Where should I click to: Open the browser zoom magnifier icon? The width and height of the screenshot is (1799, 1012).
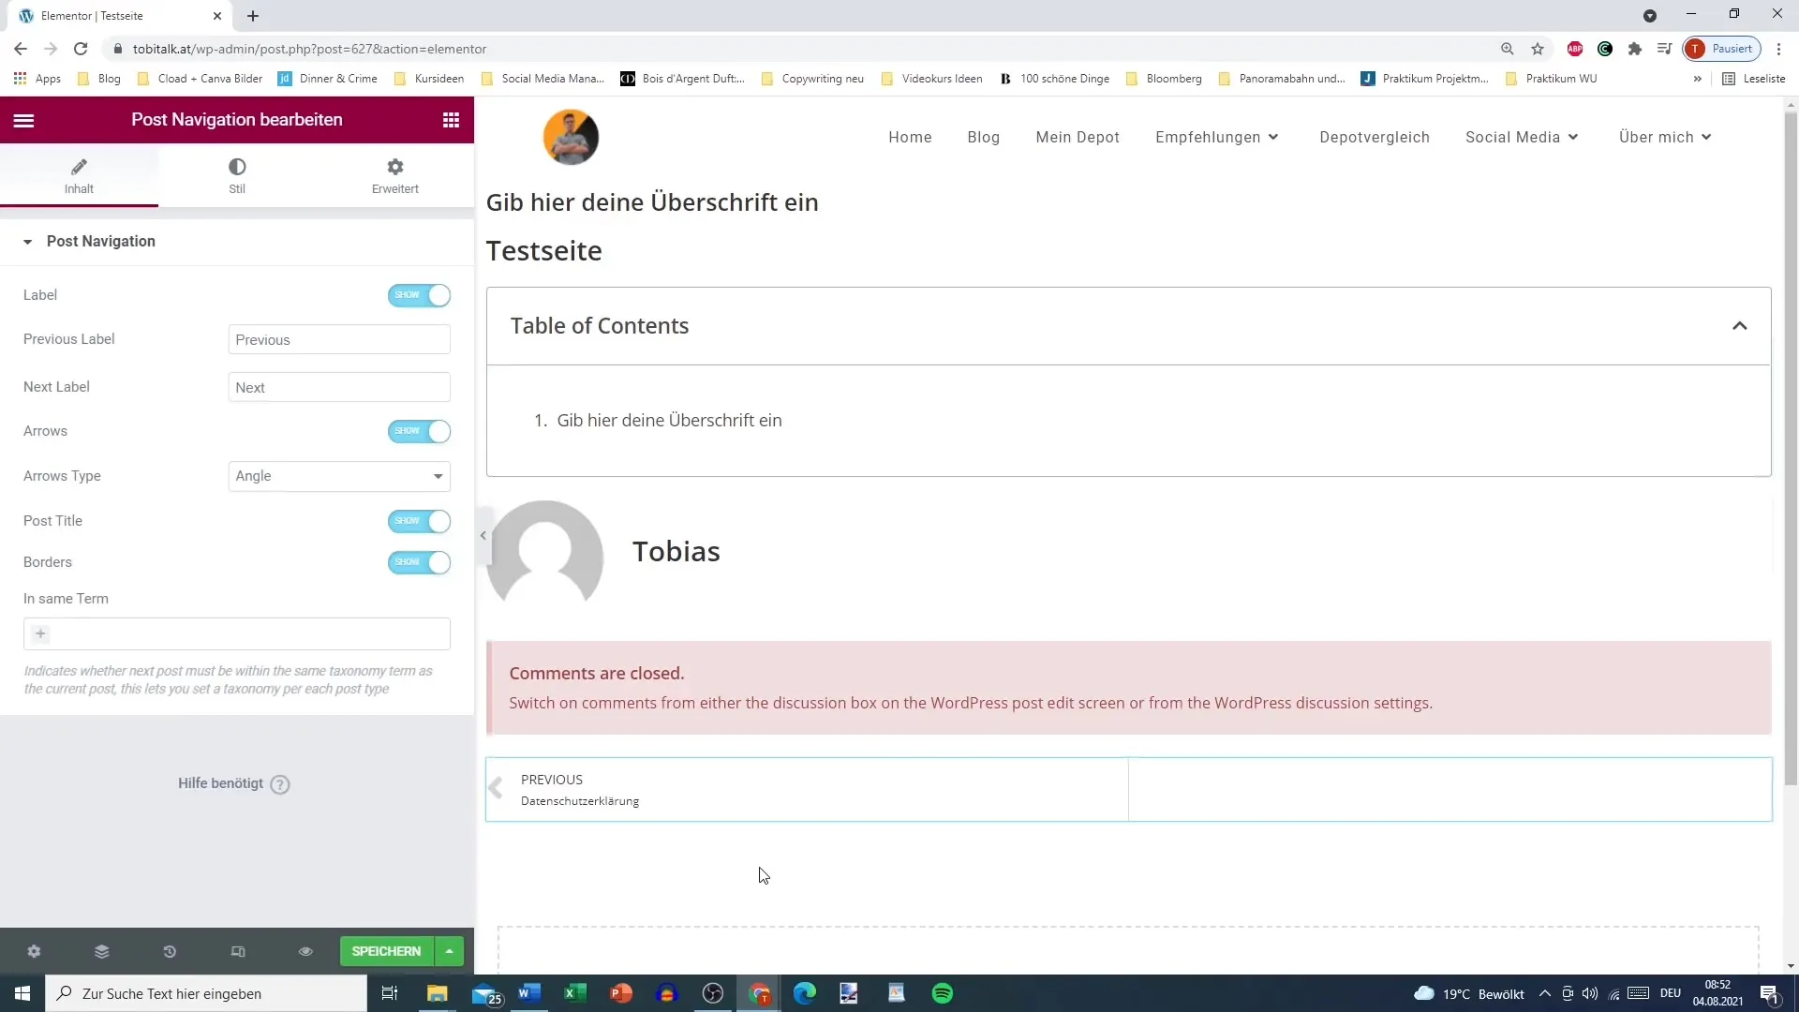point(1508,49)
